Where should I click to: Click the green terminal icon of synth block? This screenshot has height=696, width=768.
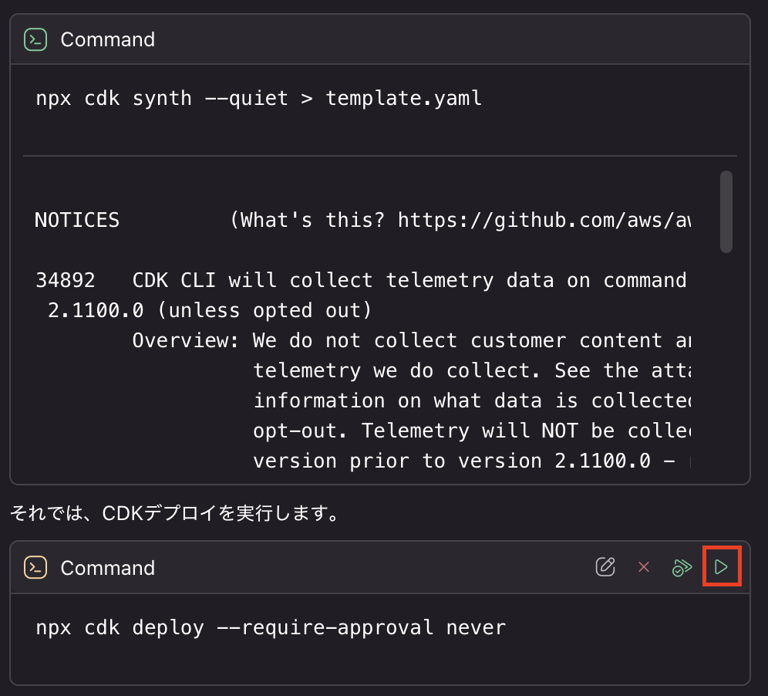(35, 39)
